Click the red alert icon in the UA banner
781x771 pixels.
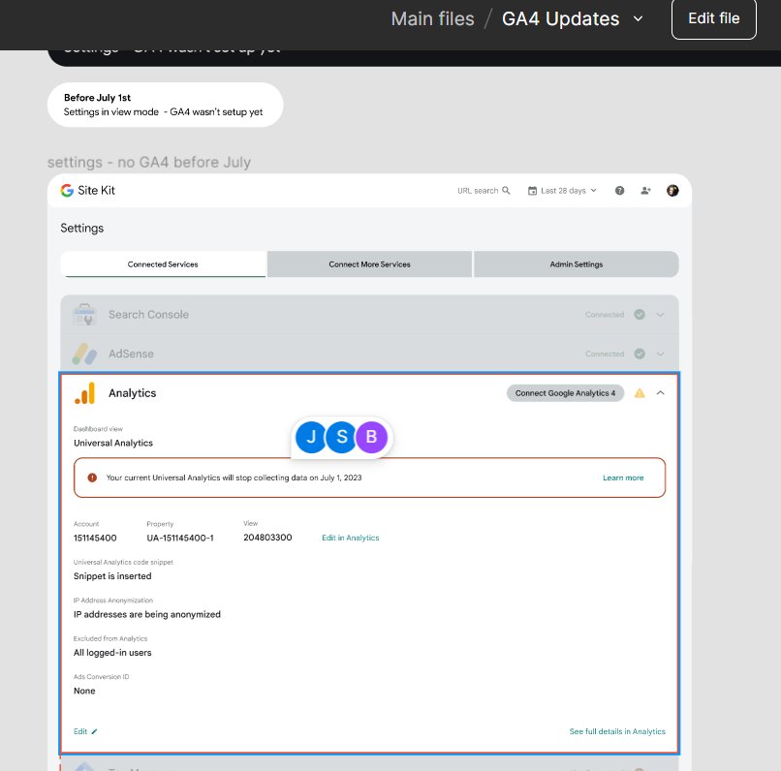click(x=90, y=477)
